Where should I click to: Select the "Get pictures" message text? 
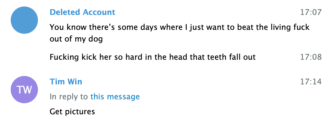click(x=72, y=111)
